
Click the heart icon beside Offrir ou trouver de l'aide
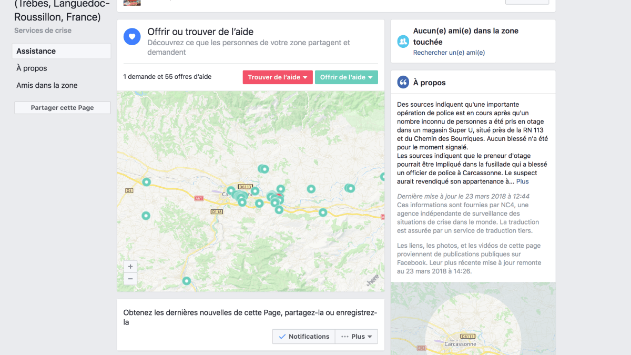point(132,37)
